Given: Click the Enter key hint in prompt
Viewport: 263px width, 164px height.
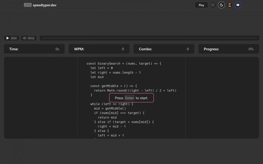Looking at the screenshot, I should pyautogui.click(x=130, y=98).
